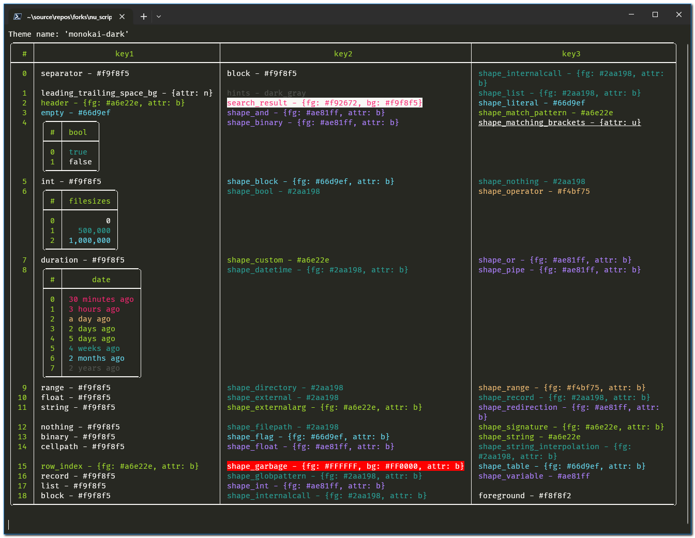
Task: Click the Theme name 'monokai-dark' line
Action: pyautogui.click(x=69, y=34)
